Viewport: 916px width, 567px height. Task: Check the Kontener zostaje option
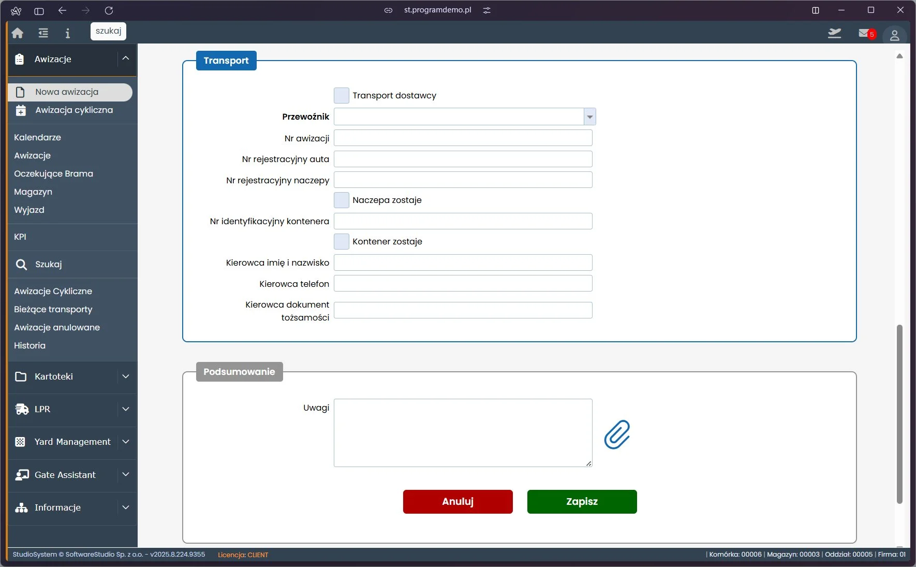(x=342, y=241)
